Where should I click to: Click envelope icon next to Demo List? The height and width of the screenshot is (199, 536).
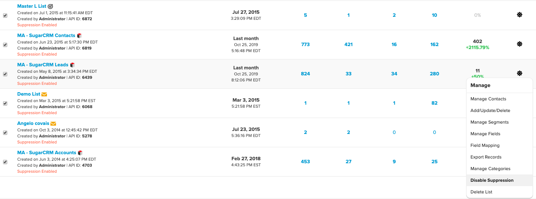click(x=44, y=94)
